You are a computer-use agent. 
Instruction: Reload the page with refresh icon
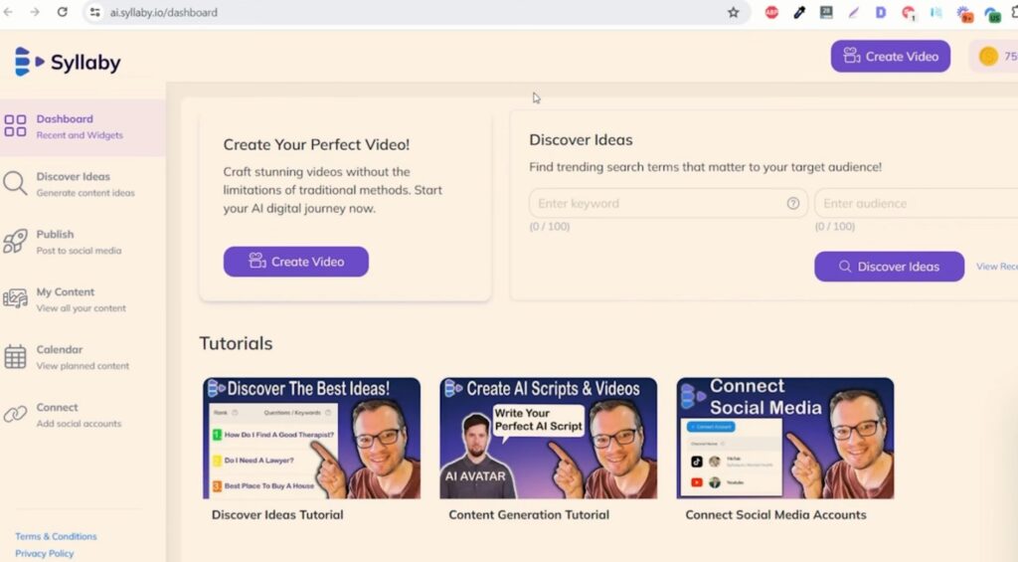pyautogui.click(x=63, y=12)
